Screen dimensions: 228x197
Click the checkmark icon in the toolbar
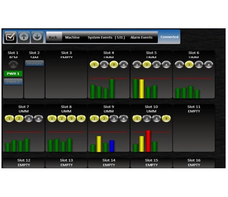point(10,37)
